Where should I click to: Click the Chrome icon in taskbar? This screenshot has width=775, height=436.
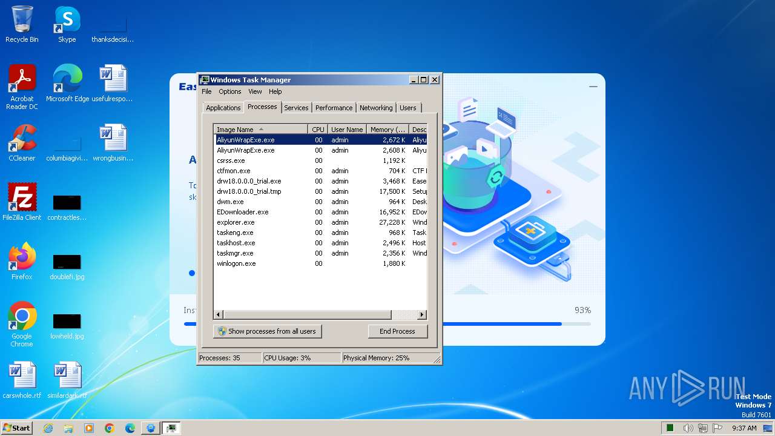pyautogui.click(x=110, y=428)
